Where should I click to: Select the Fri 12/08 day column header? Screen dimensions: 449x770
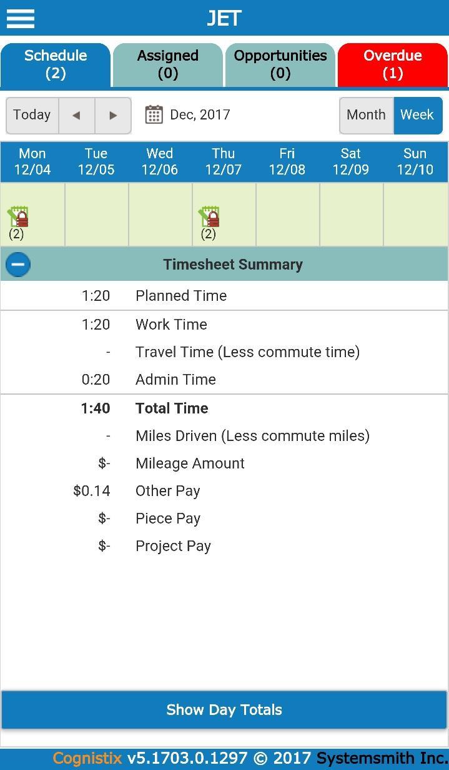pos(287,161)
